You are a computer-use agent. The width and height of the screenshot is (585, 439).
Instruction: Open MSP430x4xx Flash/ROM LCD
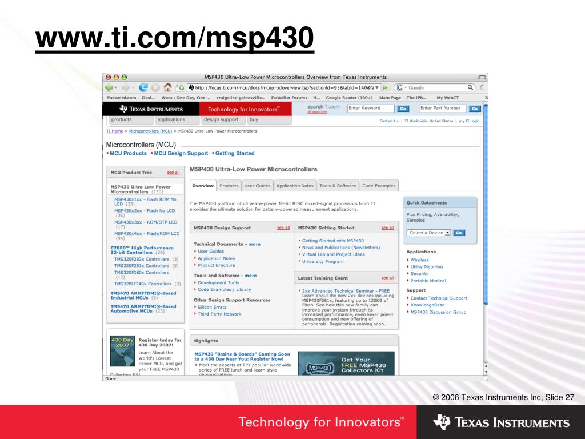pyautogui.click(x=147, y=235)
